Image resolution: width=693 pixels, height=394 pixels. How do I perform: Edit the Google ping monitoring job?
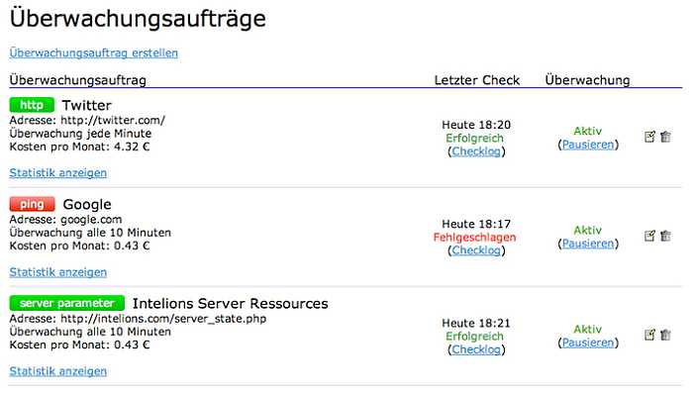[x=649, y=236]
